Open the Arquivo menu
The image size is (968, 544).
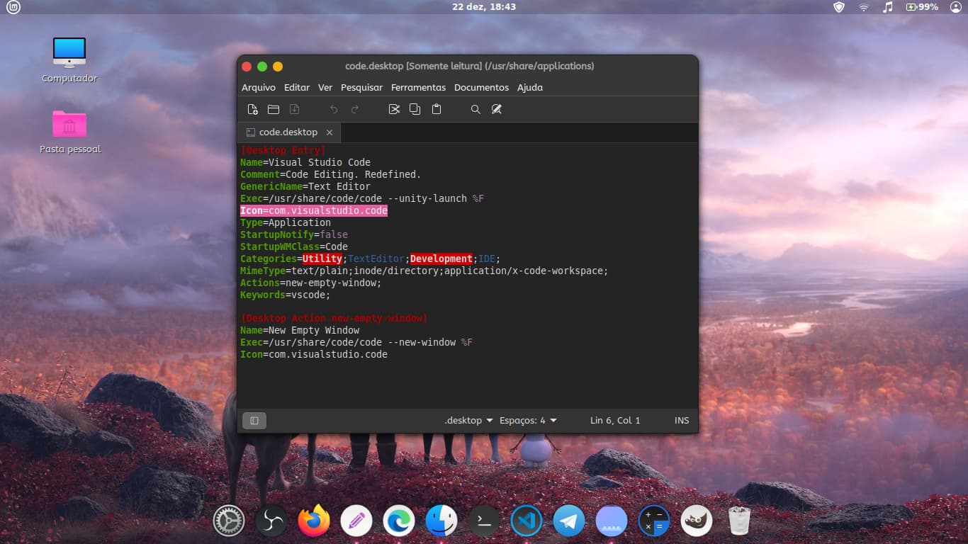[259, 88]
